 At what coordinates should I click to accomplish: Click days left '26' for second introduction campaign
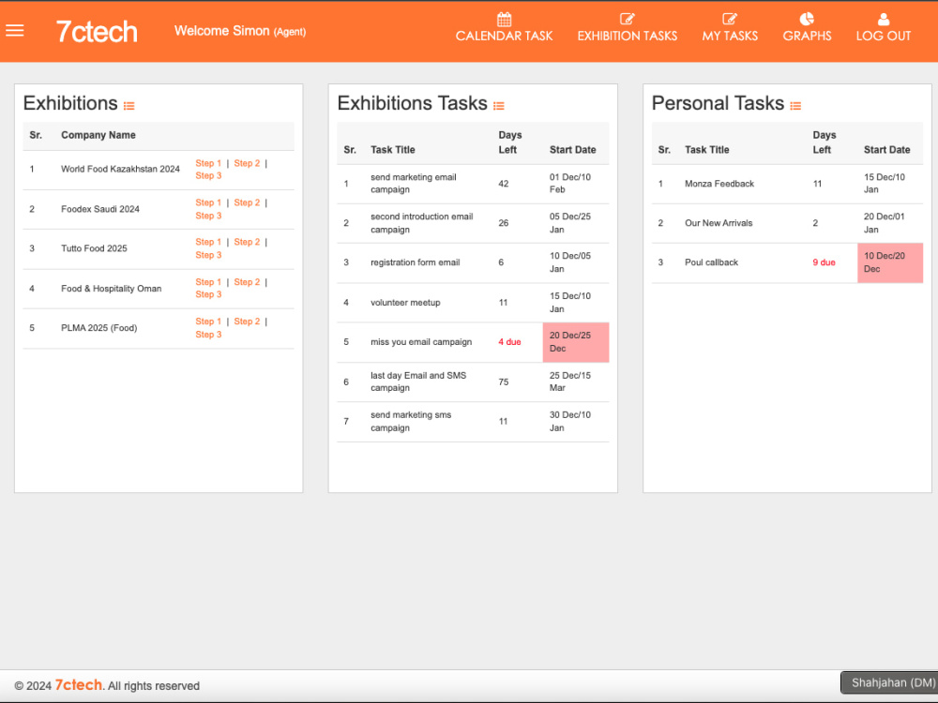point(504,223)
